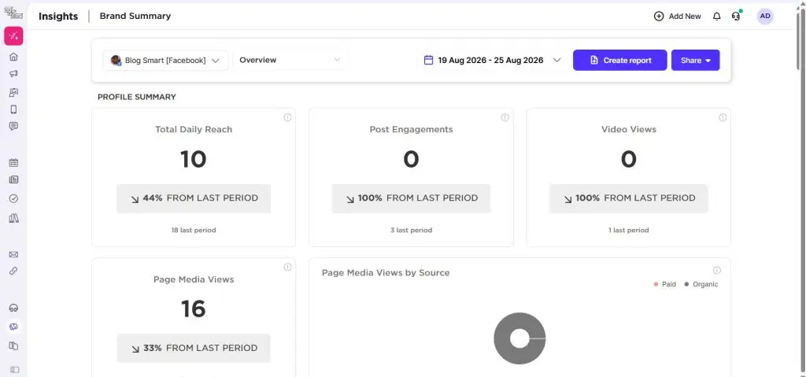Viewport: 806px width, 377px height.
Task: Click the 19 Aug 2026 - 25 Aug 2026 range
Action: pos(490,60)
